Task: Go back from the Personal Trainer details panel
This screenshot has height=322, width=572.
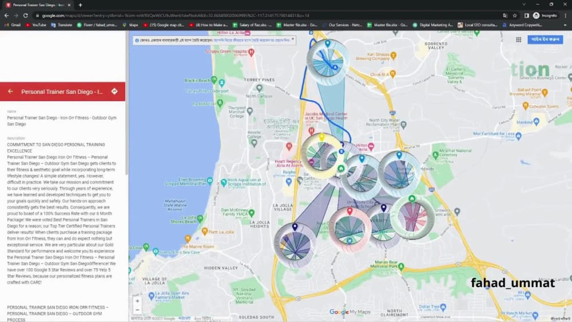Action: [x=10, y=92]
